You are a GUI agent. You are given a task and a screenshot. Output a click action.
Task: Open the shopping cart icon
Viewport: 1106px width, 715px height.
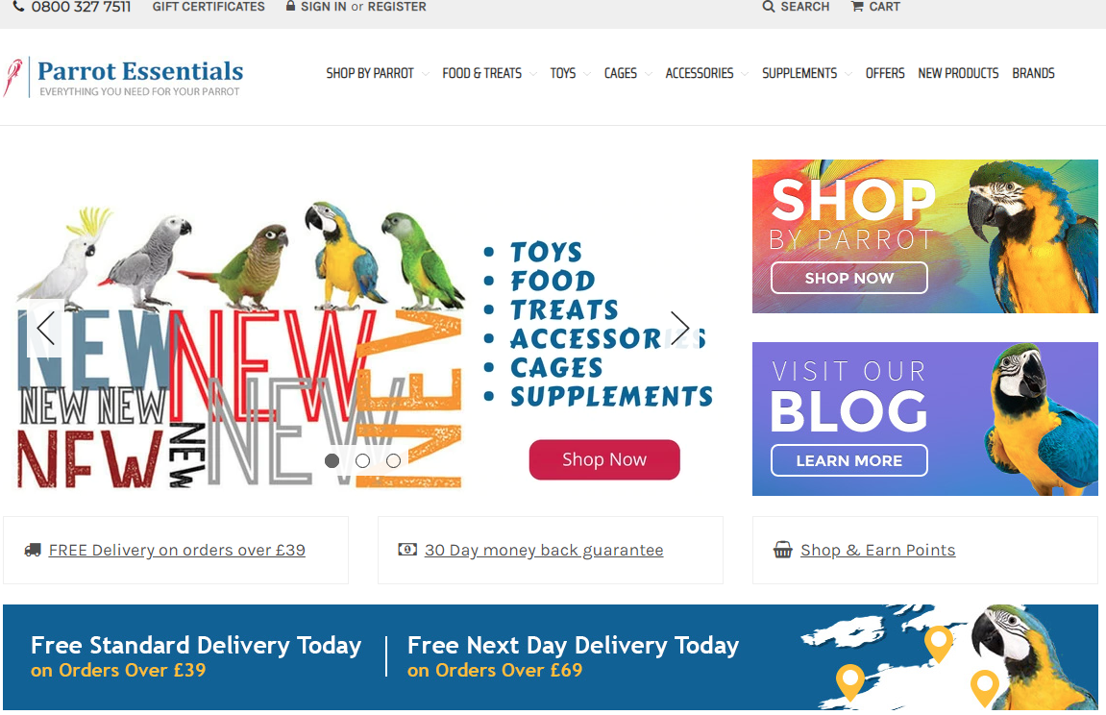coord(858,7)
